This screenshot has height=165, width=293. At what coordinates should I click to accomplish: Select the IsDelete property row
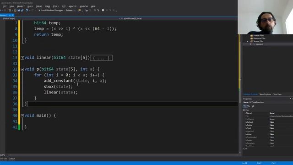click(x=268, y=125)
